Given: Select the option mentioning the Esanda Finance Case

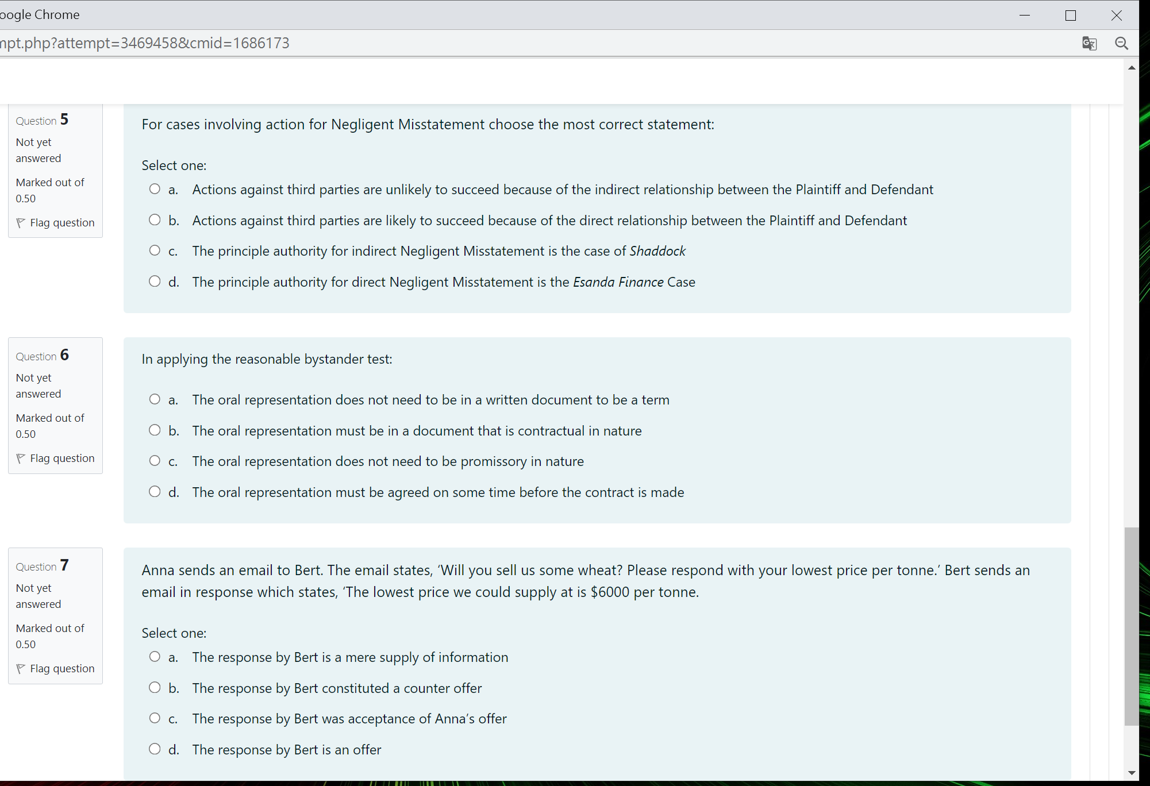Looking at the screenshot, I should [x=155, y=281].
